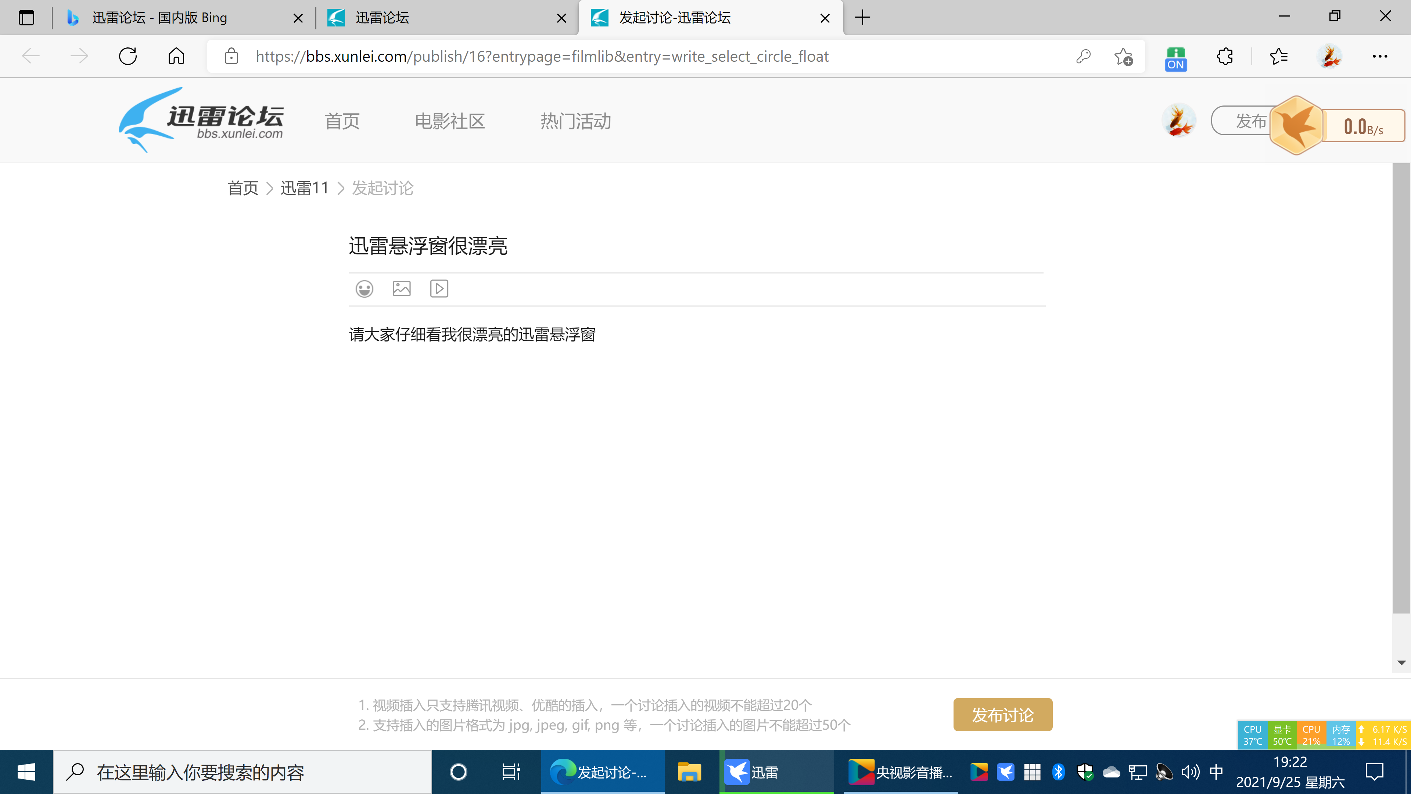Open the browser extensions puzzle icon
Viewport: 1411px width, 794px height.
(1224, 56)
